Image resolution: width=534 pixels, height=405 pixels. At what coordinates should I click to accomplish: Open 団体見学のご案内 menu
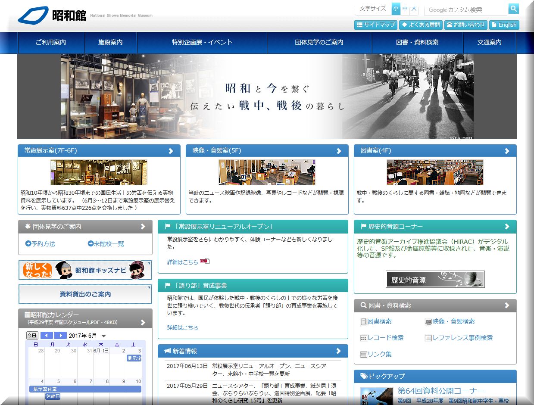319,42
